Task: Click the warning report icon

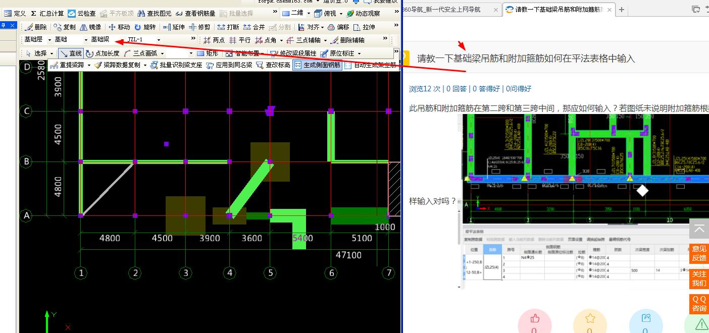Action: (701, 323)
